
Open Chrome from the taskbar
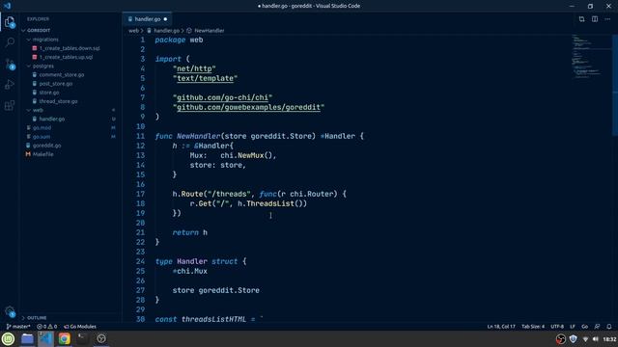(65, 338)
